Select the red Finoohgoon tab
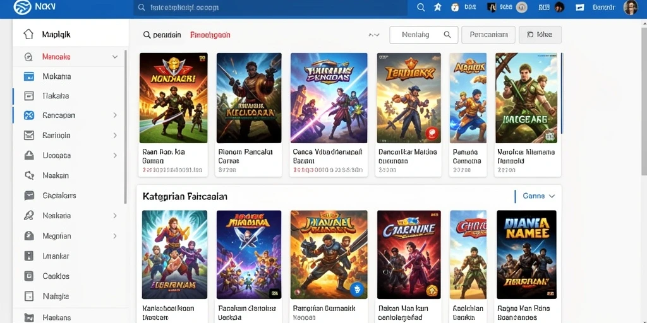 pyautogui.click(x=210, y=35)
